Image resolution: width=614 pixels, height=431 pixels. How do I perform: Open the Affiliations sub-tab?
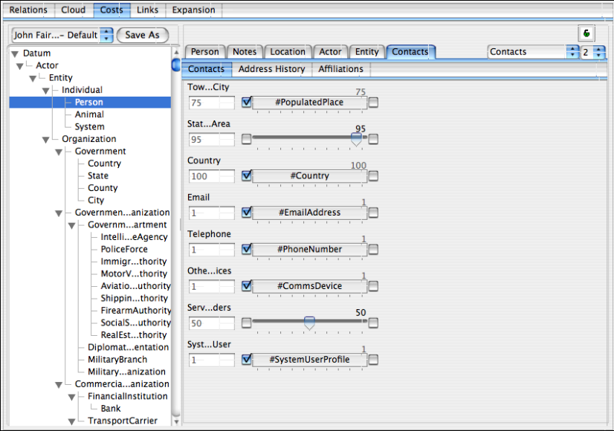point(340,69)
